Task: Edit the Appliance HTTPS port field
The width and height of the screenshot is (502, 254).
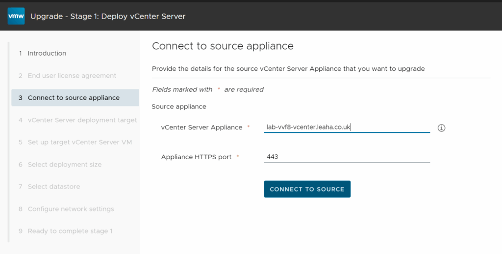Action: tap(347, 157)
